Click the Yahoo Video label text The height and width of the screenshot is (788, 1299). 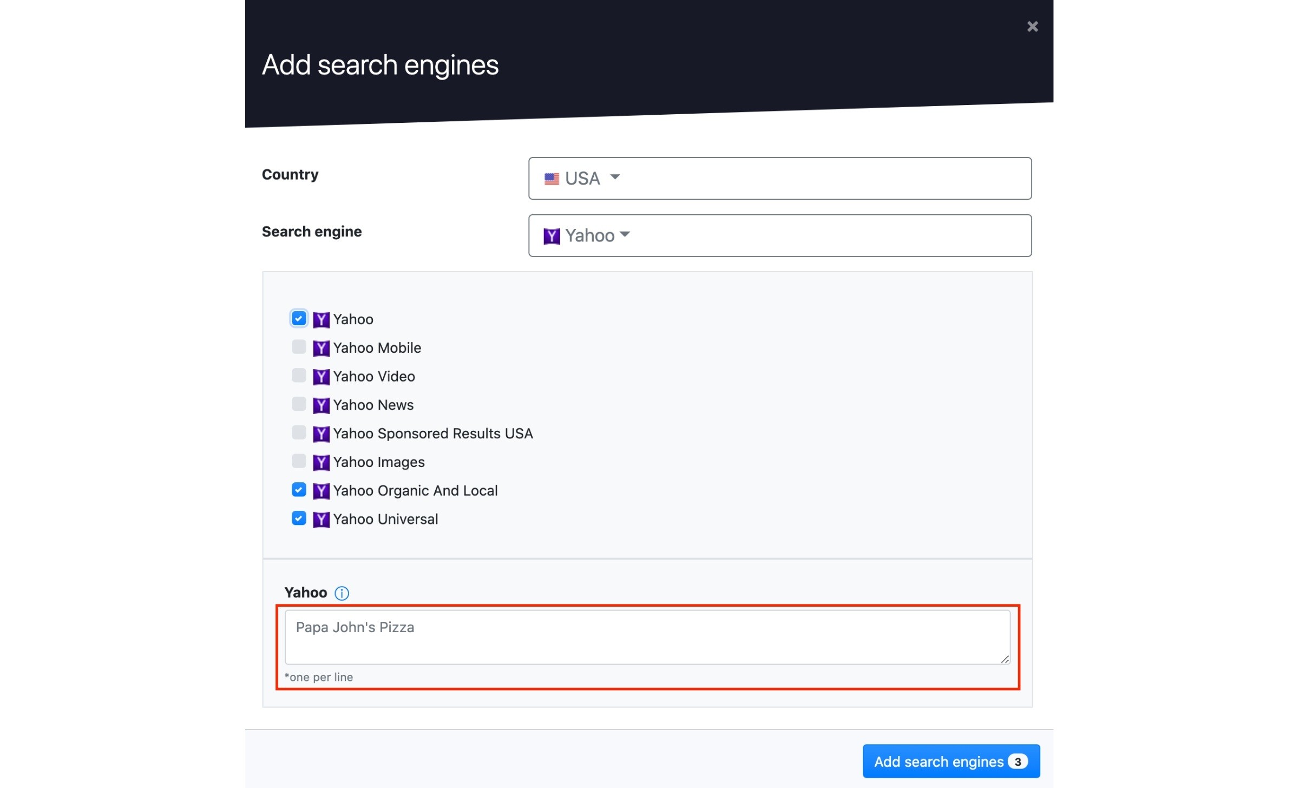click(374, 377)
